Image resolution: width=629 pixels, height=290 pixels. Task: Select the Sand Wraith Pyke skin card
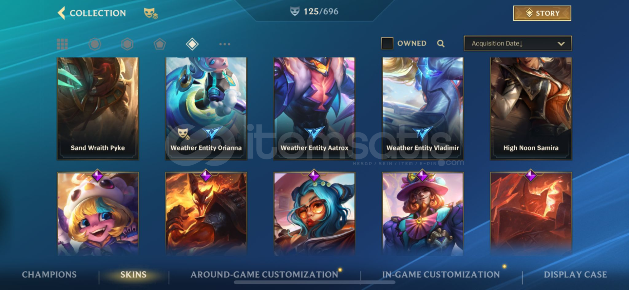(x=98, y=108)
